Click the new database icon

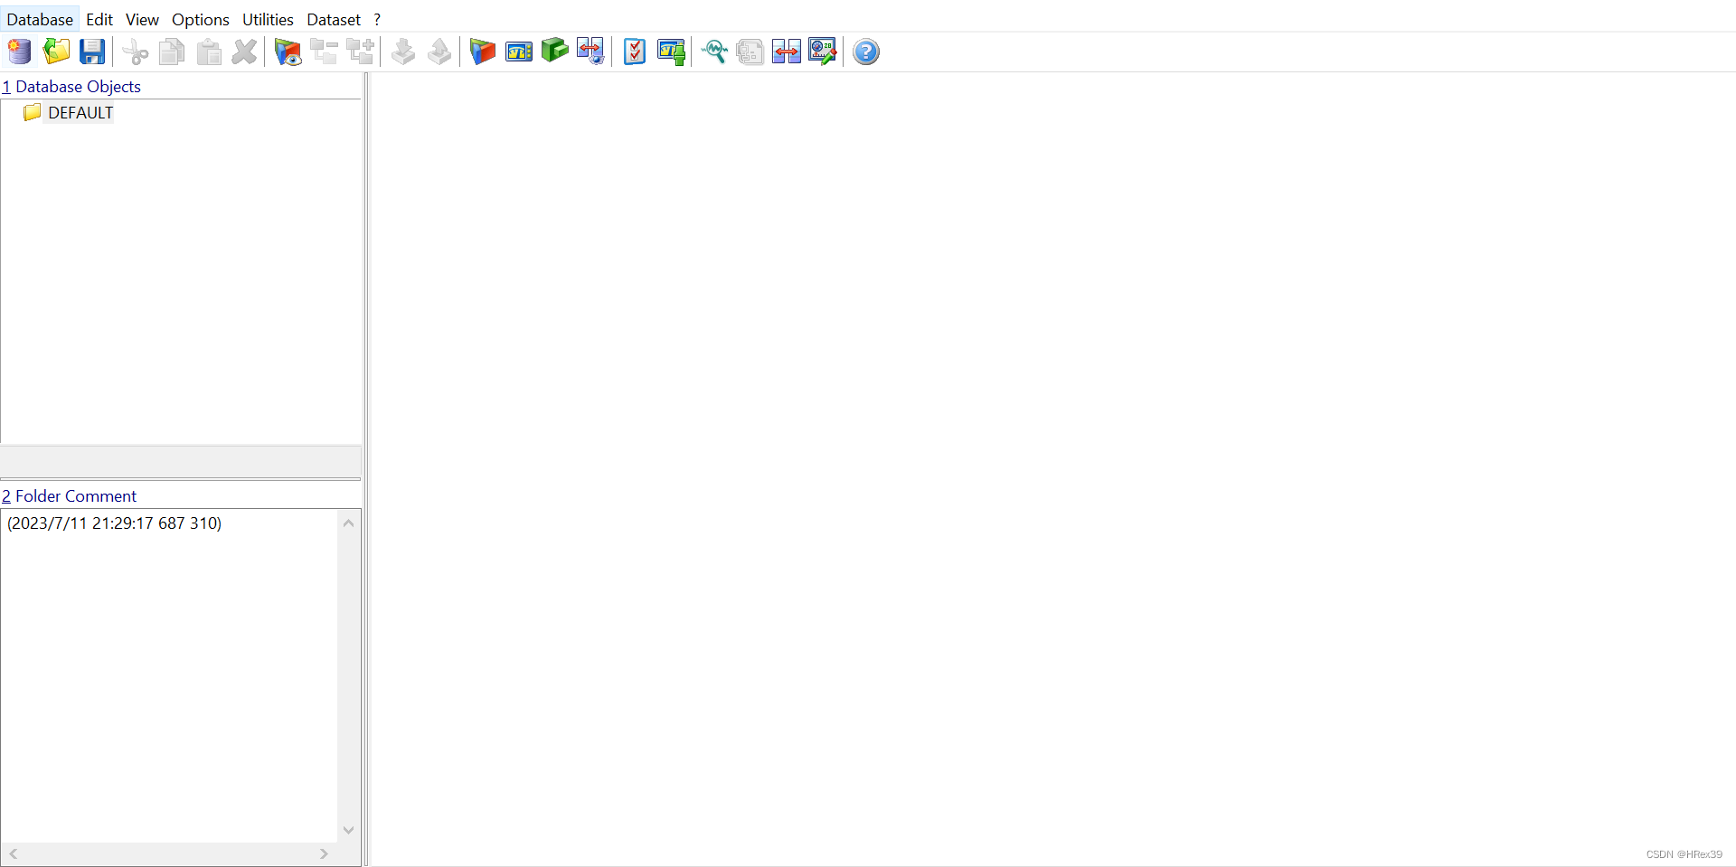(19, 52)
